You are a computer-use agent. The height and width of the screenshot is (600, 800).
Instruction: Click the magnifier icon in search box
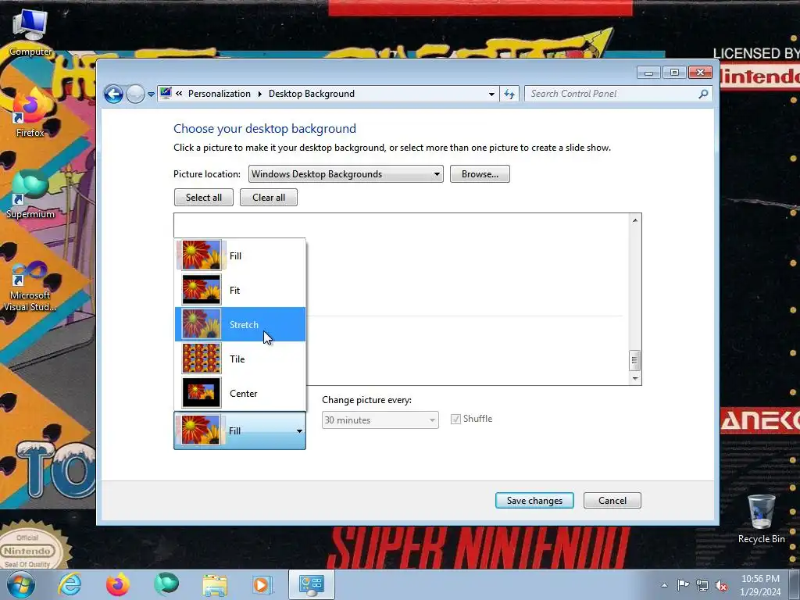point(703,94)
